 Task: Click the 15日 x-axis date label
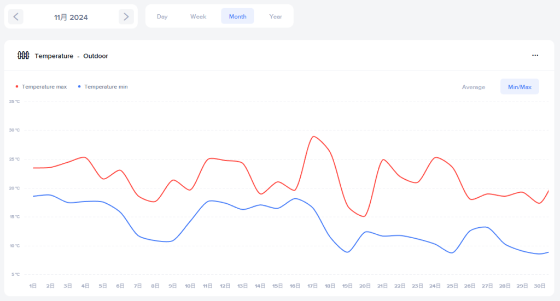click(x=277, y=286)
